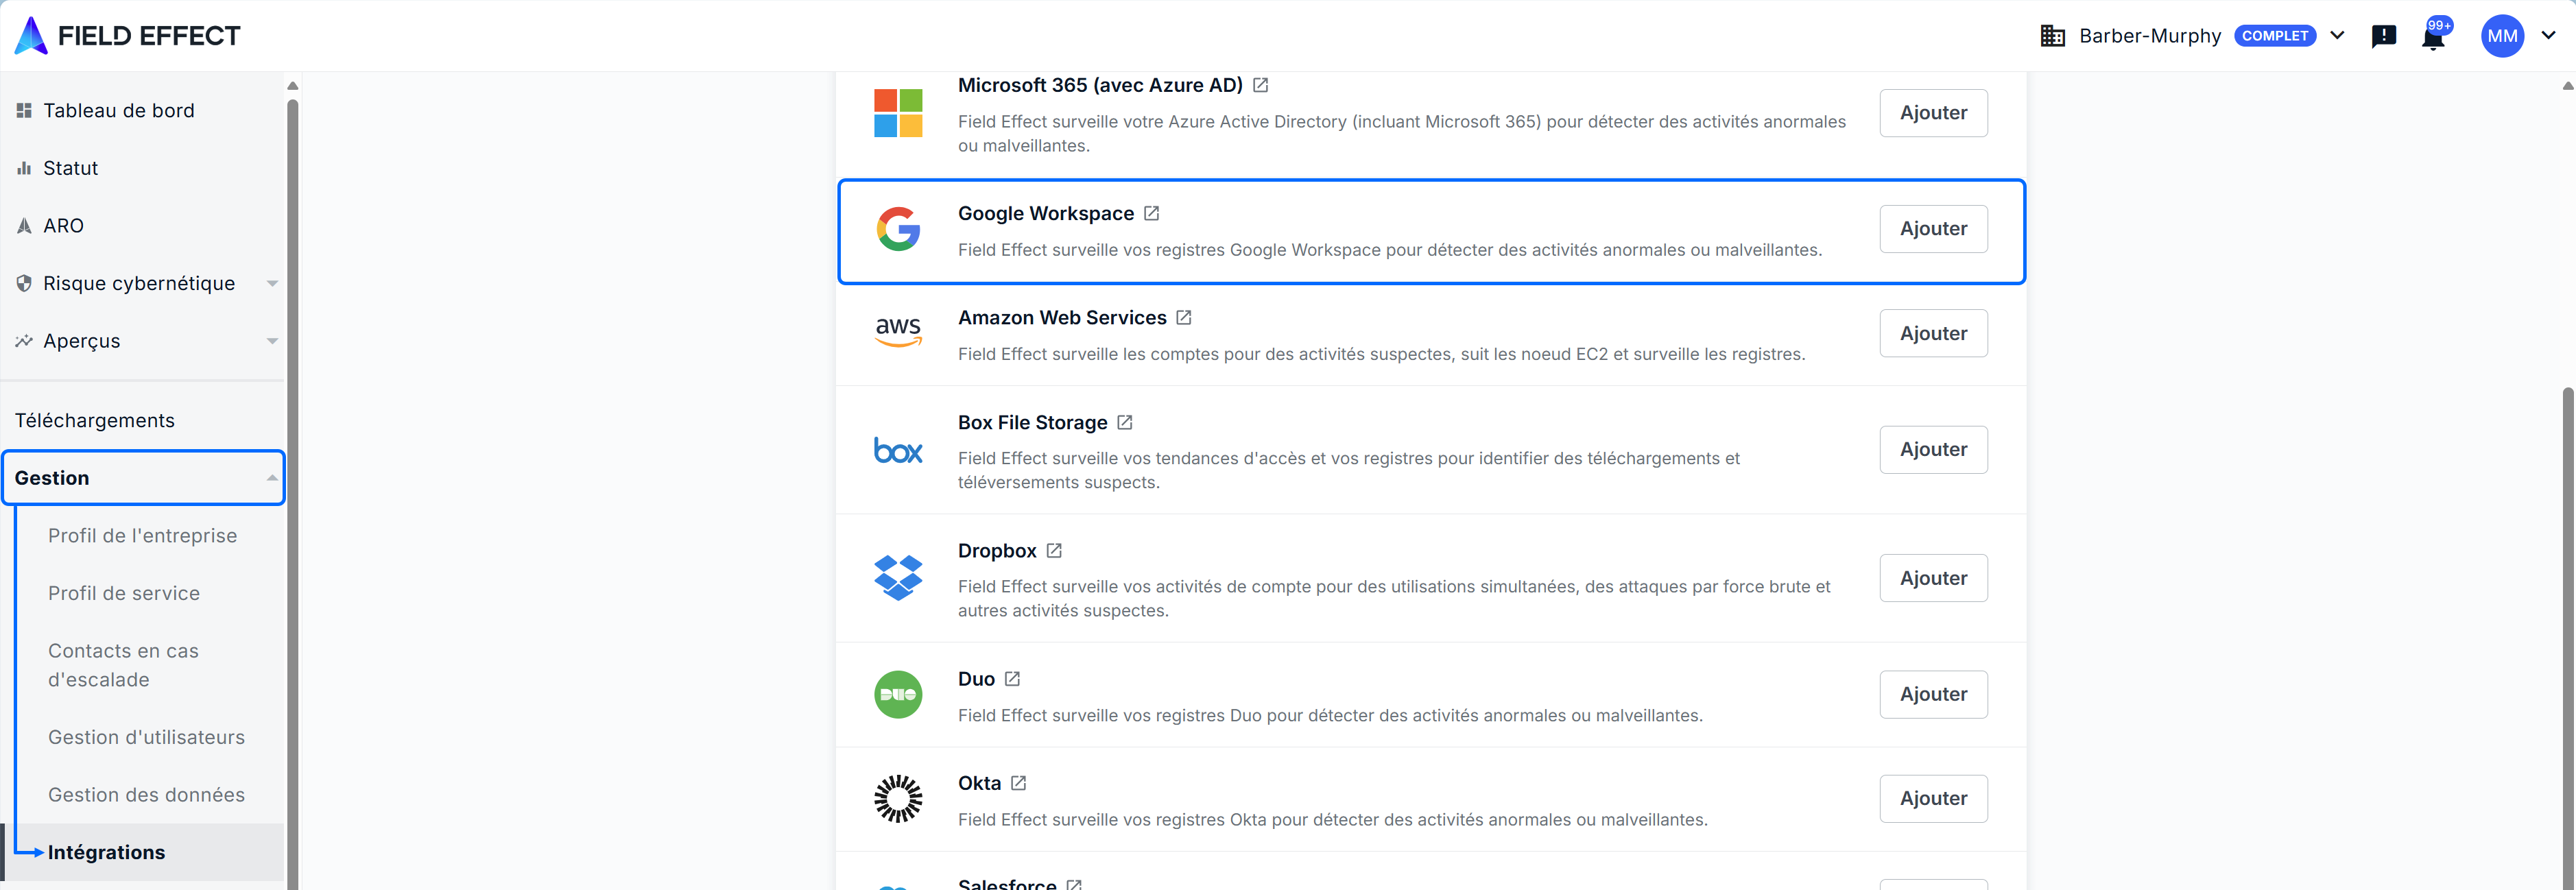The height and width of the screenshot is (890, 2576).
Task: Open the notifications bell icon
Action: tap(2433, 38)
